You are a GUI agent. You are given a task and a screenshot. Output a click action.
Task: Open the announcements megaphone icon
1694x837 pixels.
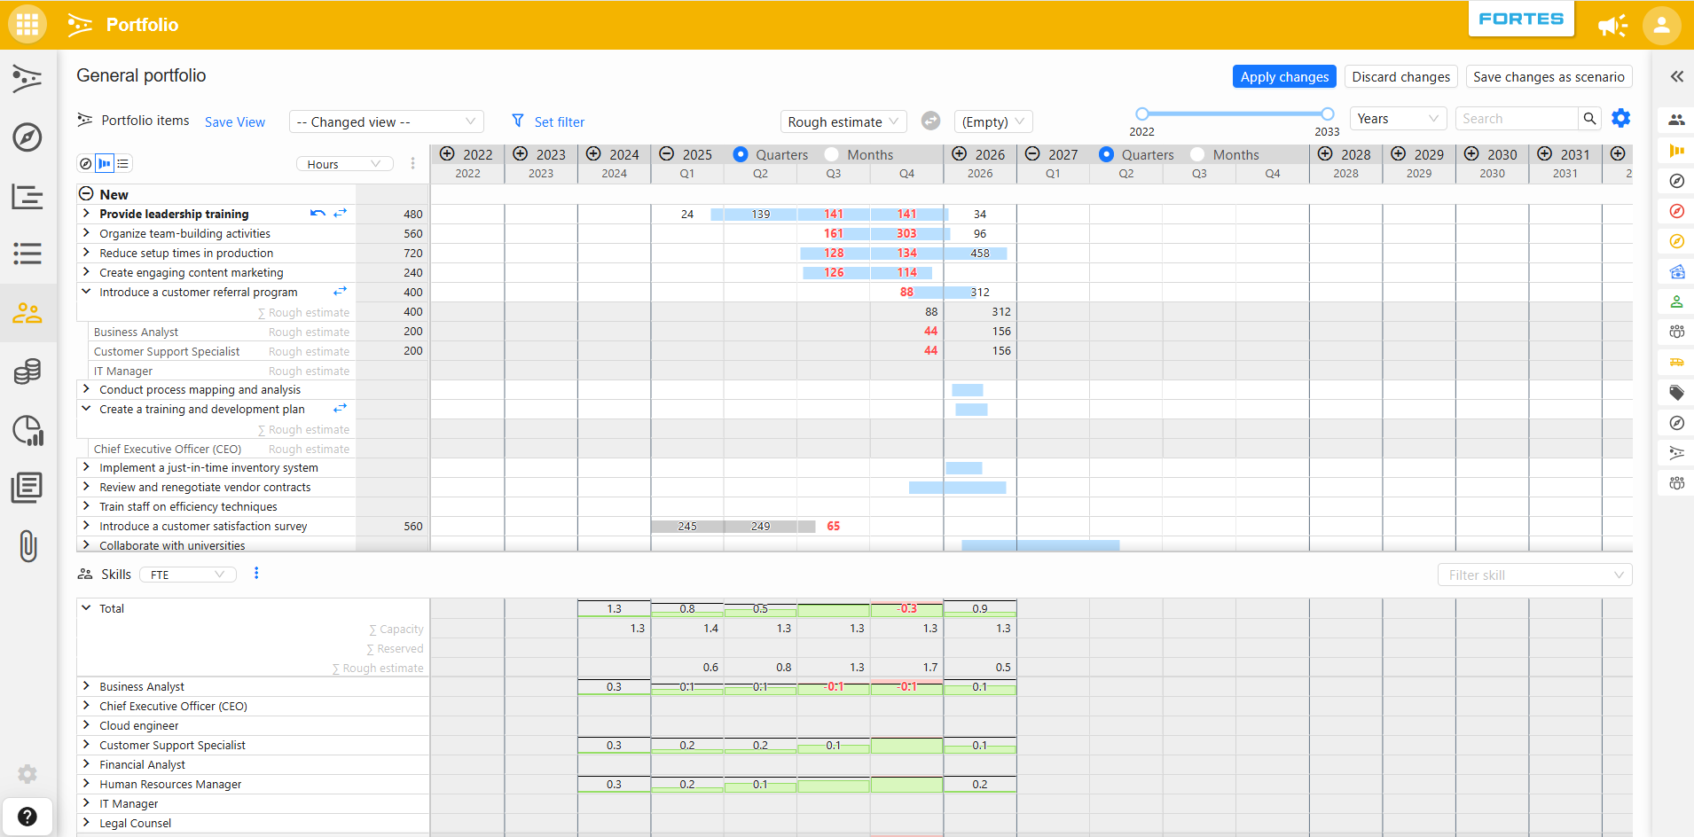point(1612,25)
